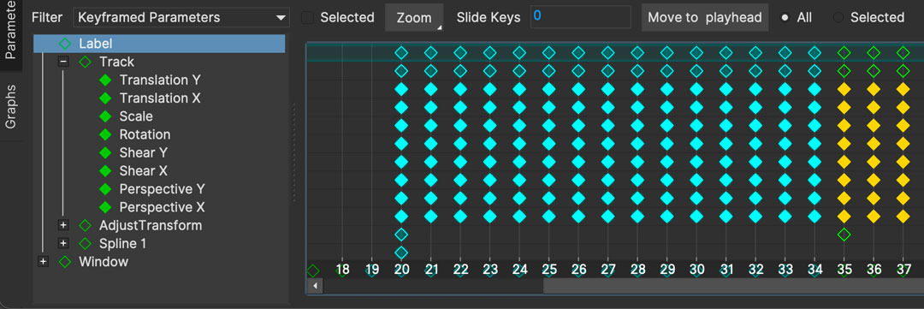The height and width of the screenshot is (309, 924).
Task: Click the timeline scroll left arrow
Action: (316, 286)
